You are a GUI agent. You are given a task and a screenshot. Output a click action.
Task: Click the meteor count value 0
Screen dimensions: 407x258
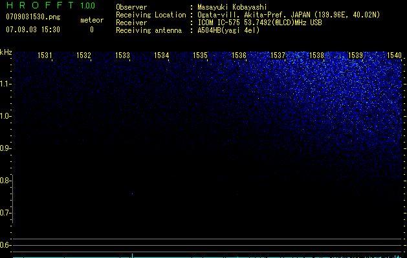(x=92, y=30)
